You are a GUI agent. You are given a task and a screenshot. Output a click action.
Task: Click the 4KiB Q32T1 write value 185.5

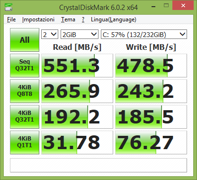click(x=151, y=117)
